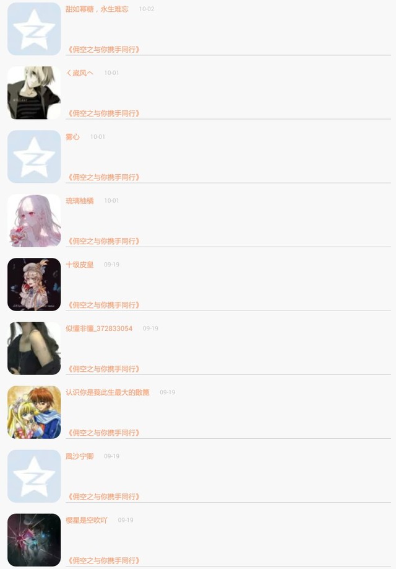View the anime couple avatar in 09-19 row
Screen dimensions: 396x569
click(34, 412)
